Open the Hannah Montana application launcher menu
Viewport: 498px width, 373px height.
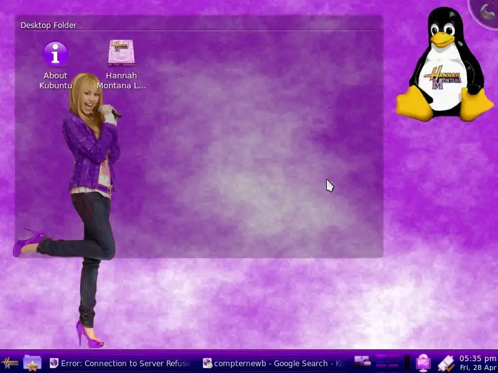[x=10, y=363]
